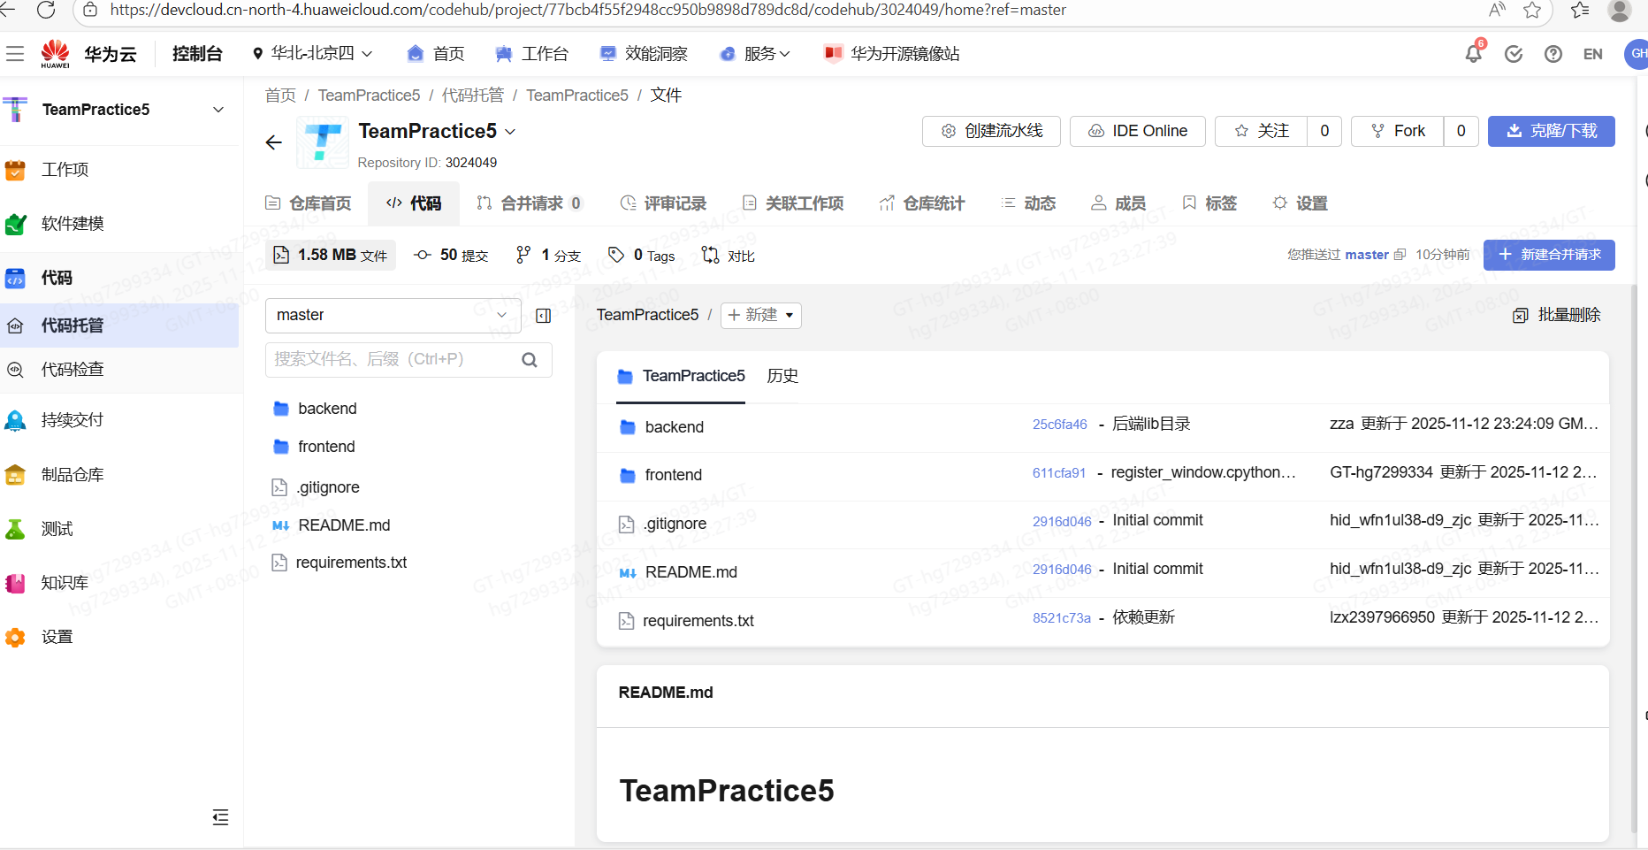Click the 批量删除 batch delete icon
The width and height of the screenshot is (1648, 850).
coord(1521,315)
